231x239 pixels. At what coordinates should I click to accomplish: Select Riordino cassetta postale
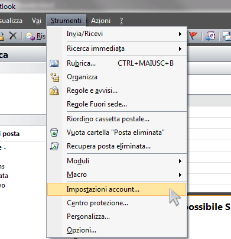click(117, 119)
